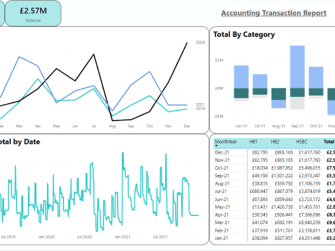
Task: Click the HSBC column header
Action: (x=301, y=141)
